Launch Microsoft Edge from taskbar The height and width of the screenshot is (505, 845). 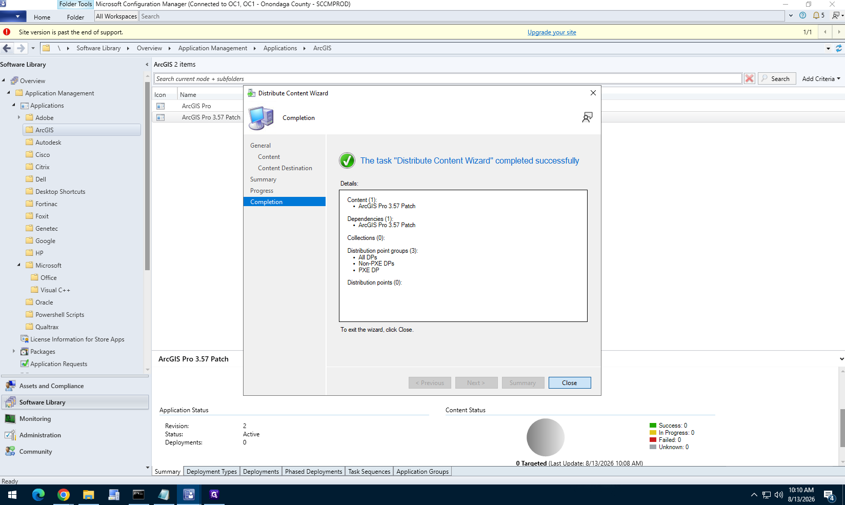tap(38, 495)
